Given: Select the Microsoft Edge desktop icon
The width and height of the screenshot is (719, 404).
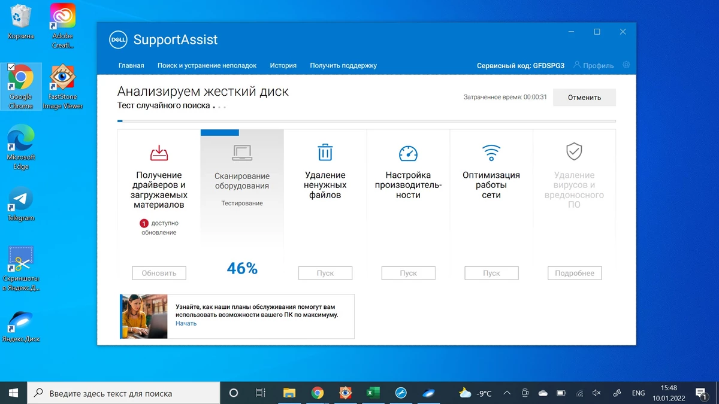Looking at the screenshot, I should (21, 148).
